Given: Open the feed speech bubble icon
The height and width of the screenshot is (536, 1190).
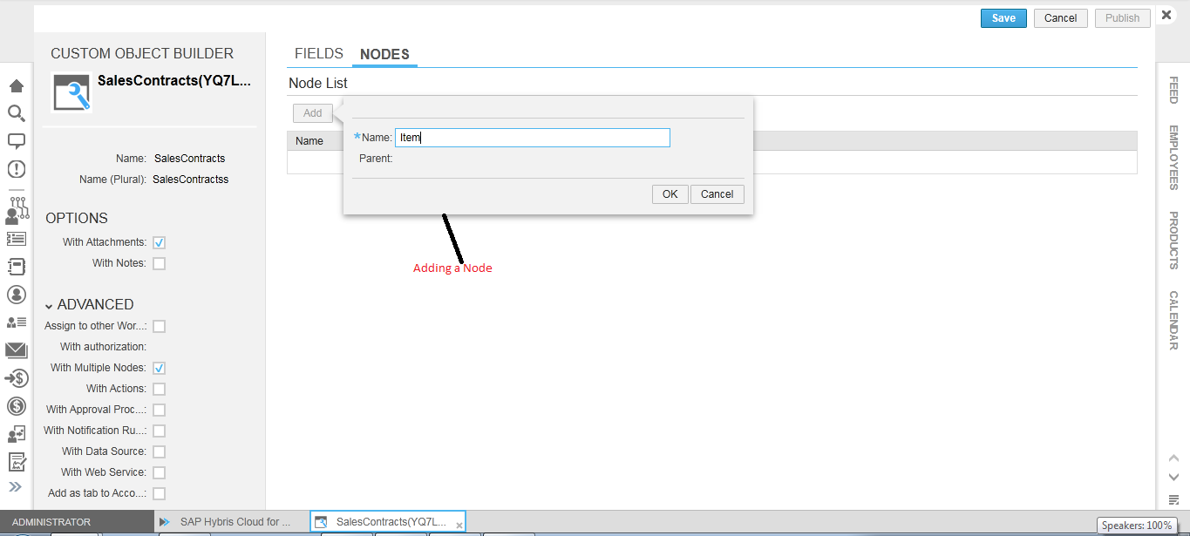Looking at the screenshot, I should [x=16, y=140].
